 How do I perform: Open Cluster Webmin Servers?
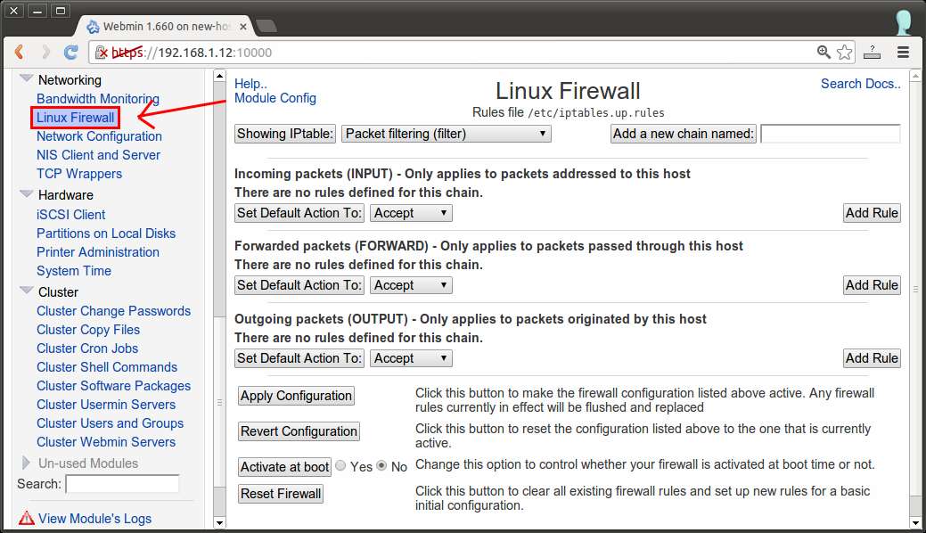click(106, 442)
